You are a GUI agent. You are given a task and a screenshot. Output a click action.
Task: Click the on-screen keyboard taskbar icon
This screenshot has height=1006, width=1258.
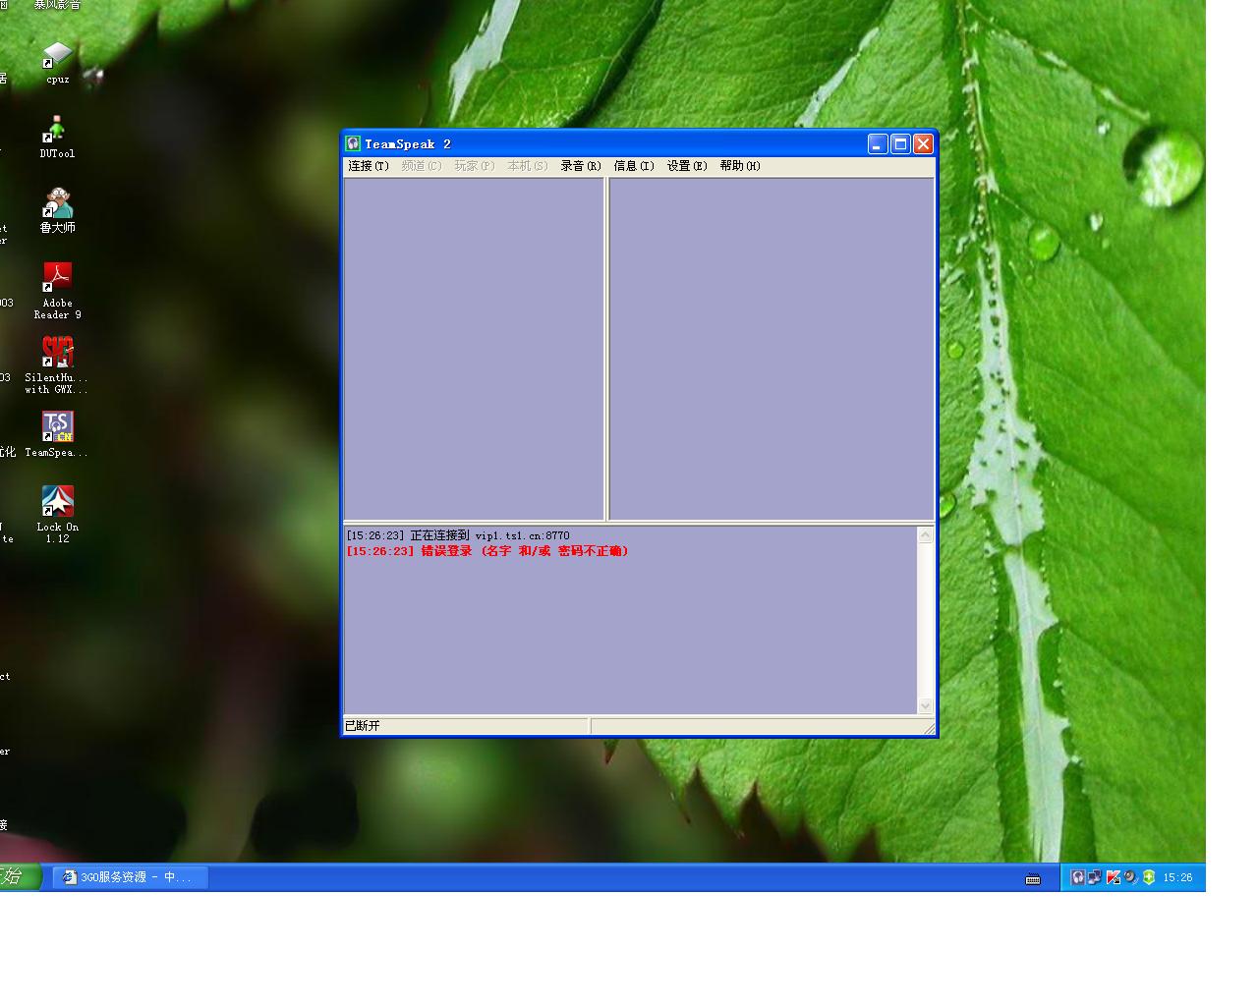[1033, 878]
